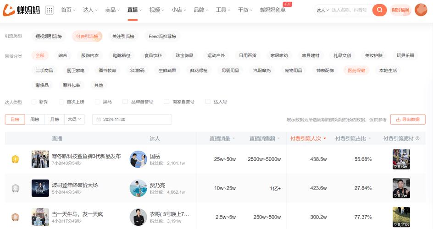This screenshot has width=433, height=229.
Task: Click the silver rank-two medal icon
Action: [x=15, y=188]
